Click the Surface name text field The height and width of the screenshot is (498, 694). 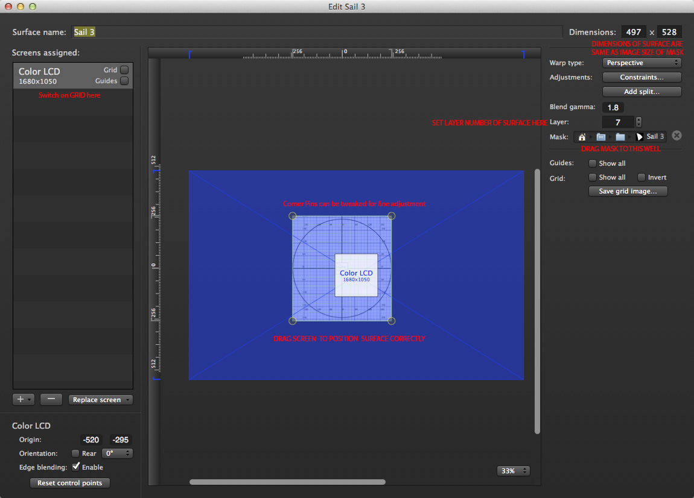(x=317, y=32)
